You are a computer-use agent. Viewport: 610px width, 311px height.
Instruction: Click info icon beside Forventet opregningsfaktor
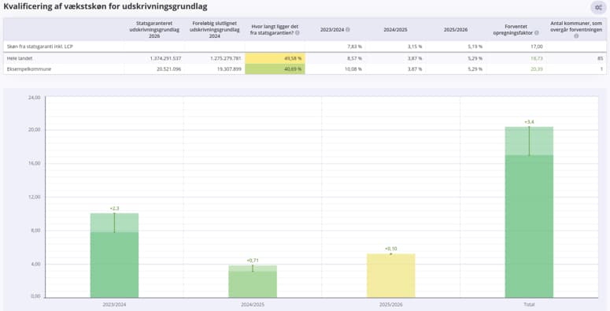click(x=537, y=33)
